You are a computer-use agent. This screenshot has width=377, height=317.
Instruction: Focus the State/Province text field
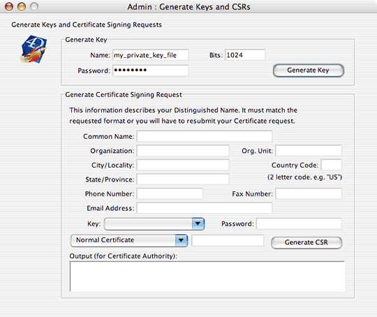coord(183,179)
